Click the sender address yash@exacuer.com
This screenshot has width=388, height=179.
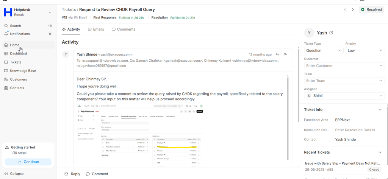[x=115, y=54]
